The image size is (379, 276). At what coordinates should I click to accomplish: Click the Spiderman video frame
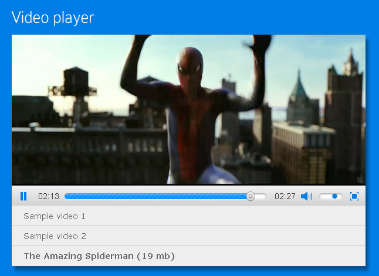pos(188,110)
